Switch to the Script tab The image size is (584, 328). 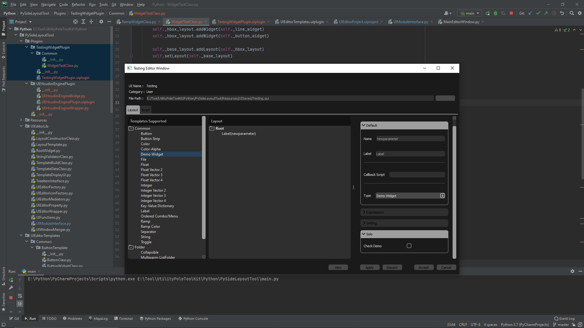(x=145, y=110)
